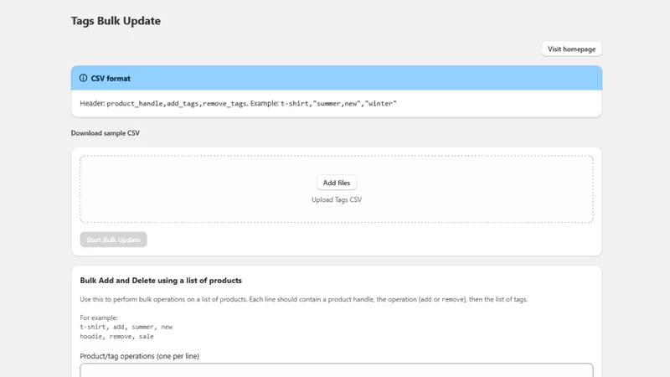Click the description starting 'Use this to perform bulk operations'
This screenshot has width=670, height=377.
[x=303, y=299]
